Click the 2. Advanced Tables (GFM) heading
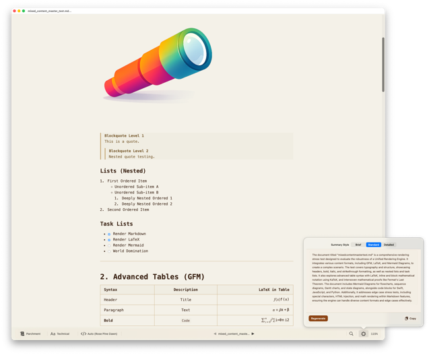431x355 pixels. tap(152, 277)
